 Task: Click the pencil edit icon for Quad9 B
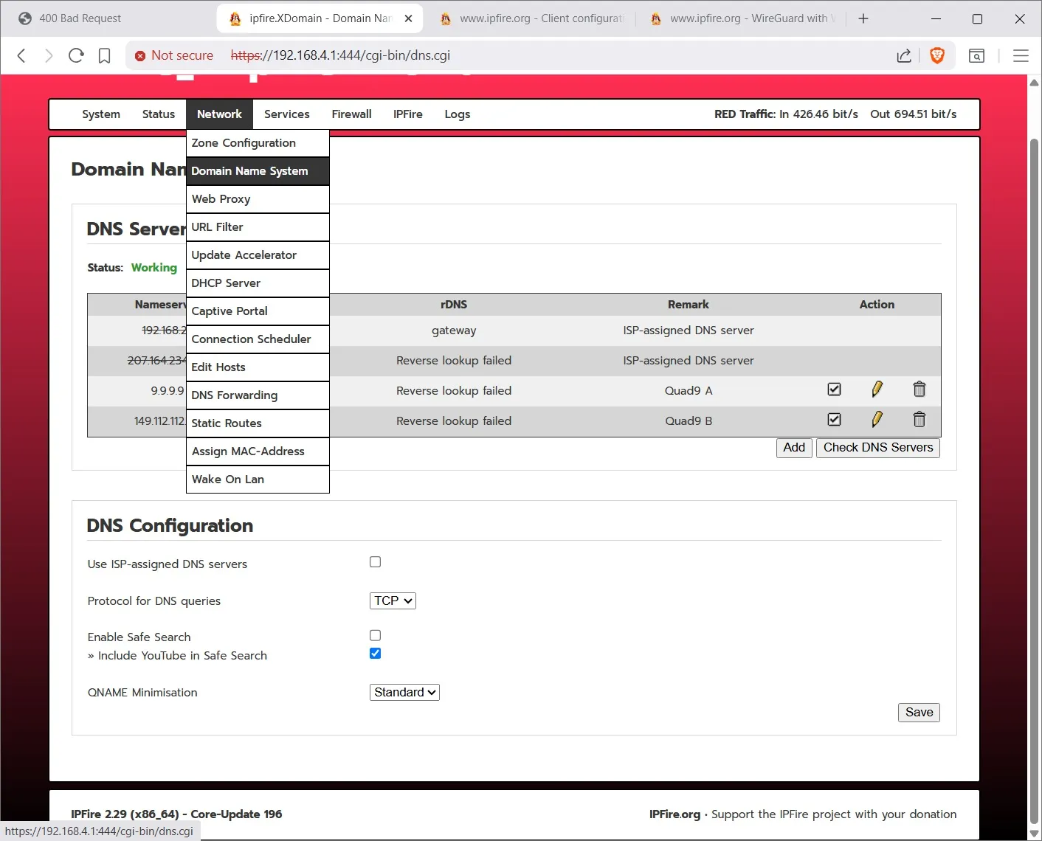[x=877, y=420]
